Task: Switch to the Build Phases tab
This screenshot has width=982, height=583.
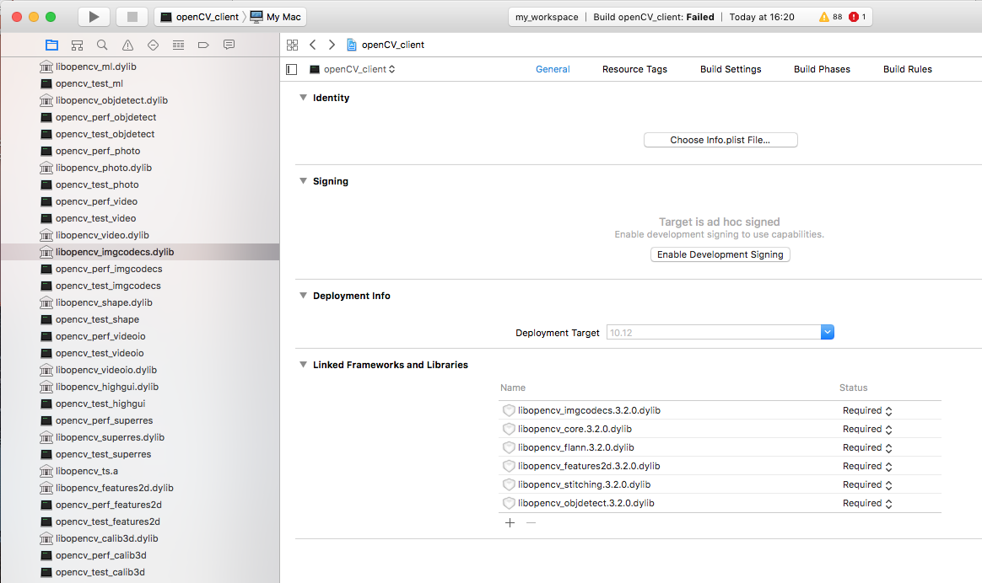Action: tap(822, 69)
